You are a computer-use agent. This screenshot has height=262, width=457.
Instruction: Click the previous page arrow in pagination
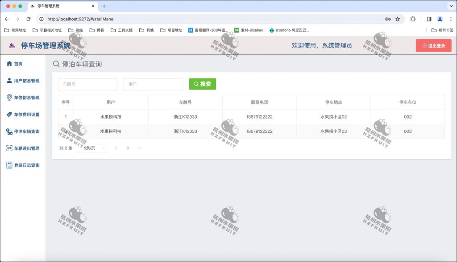(x=116, y=147)
